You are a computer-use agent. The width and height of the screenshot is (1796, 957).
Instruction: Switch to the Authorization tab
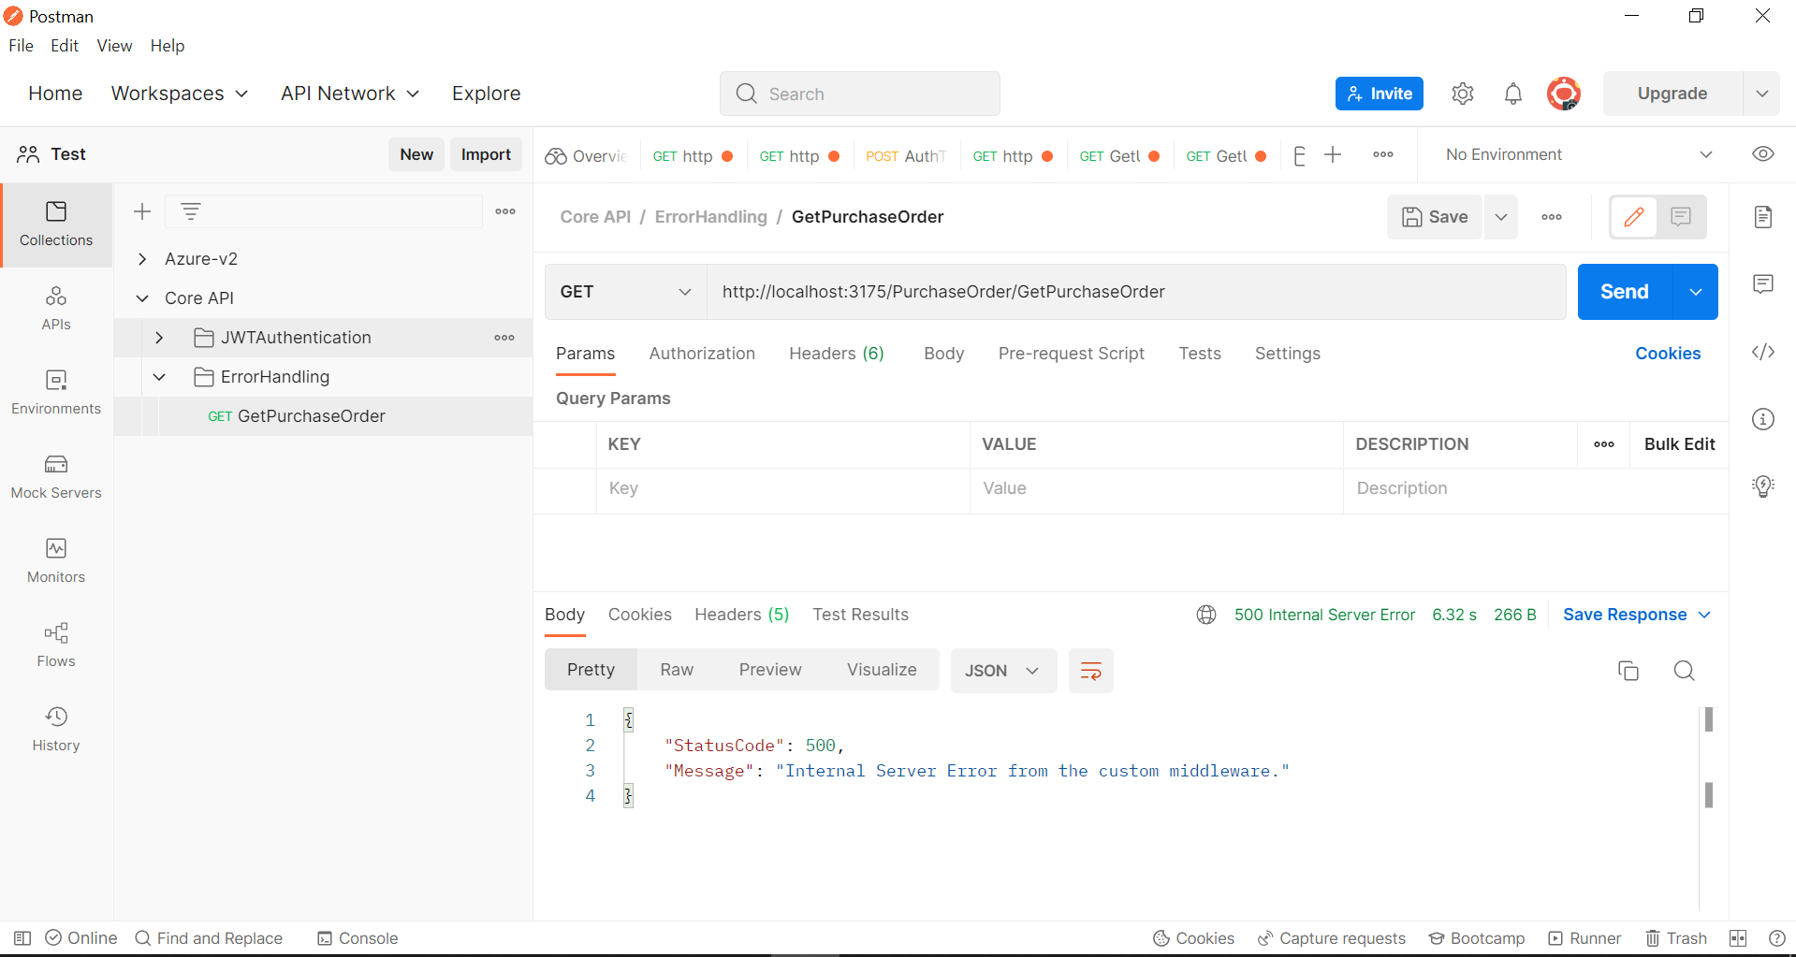point(701,354)
